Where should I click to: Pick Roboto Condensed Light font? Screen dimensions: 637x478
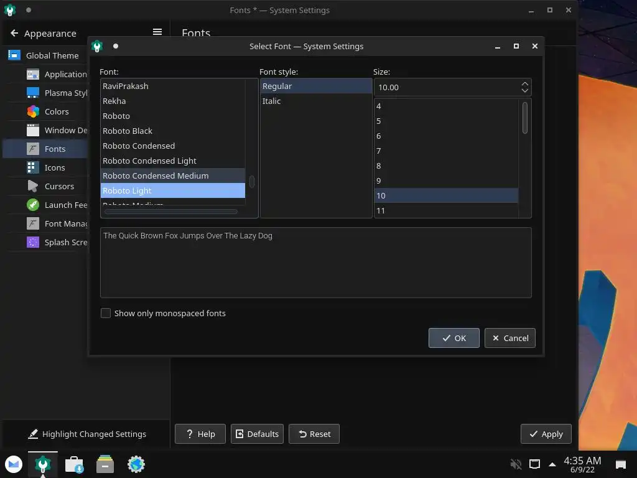(x=173, y=161)
